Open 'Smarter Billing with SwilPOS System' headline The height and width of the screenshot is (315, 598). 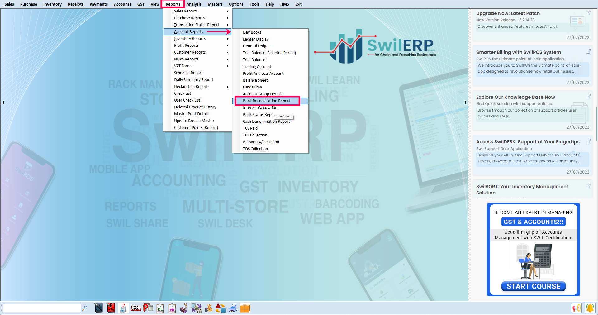518,52
